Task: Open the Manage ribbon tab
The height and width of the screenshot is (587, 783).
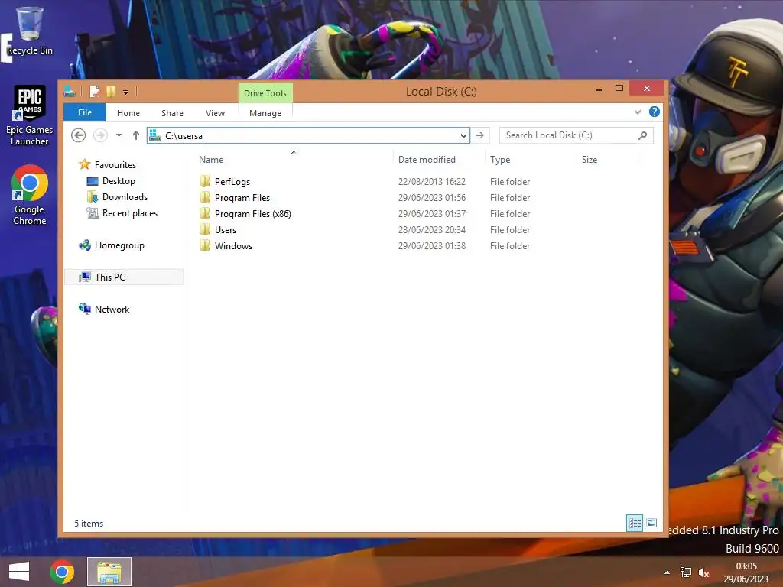Action: coord(265,113)
